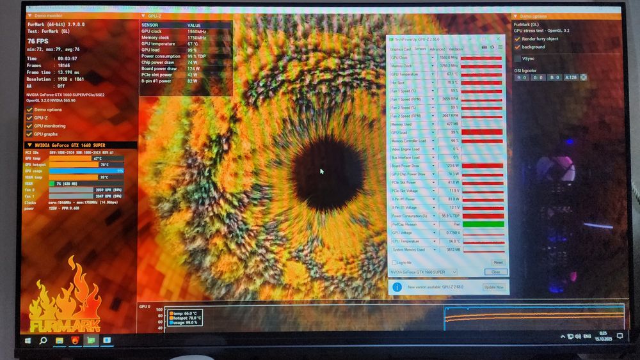Switch to Graphics Card tab

click(400, 49)
